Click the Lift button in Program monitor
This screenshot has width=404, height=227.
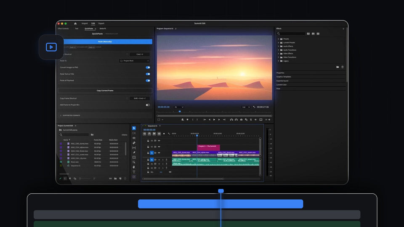(x=231, y=119)
